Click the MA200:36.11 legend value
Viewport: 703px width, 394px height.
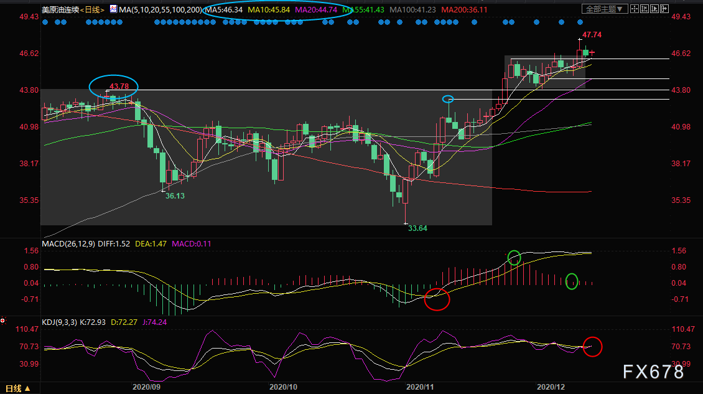(464, 9)
